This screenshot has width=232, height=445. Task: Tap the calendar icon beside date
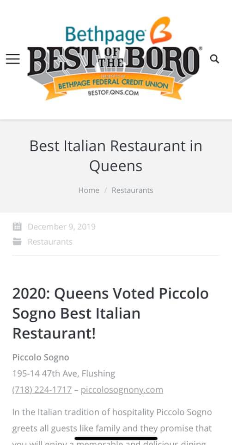(x=17, y=227)
